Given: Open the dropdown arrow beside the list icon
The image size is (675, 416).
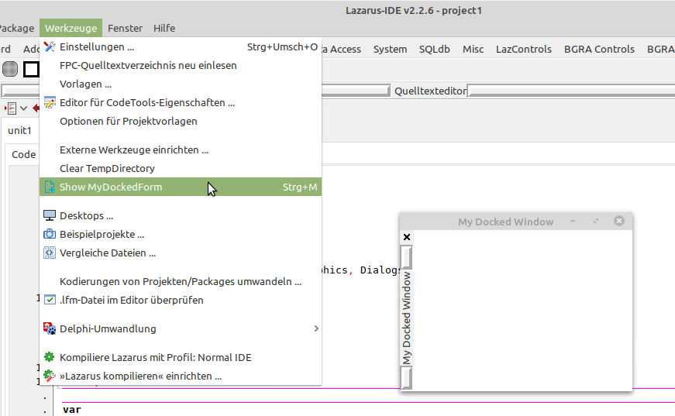Looking at the screenshot, I should [24, 108].
